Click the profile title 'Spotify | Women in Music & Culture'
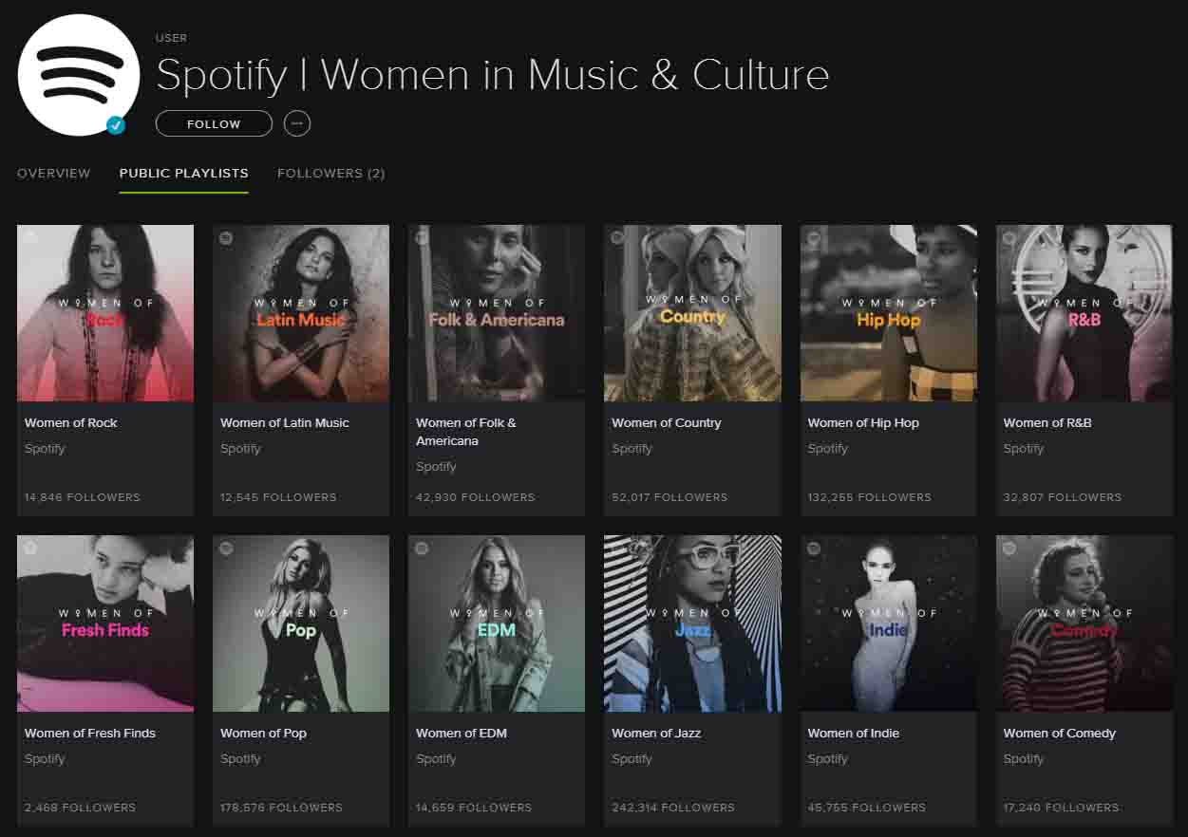The height and width of the screenshot is (837, 1188). coord(493,75)
